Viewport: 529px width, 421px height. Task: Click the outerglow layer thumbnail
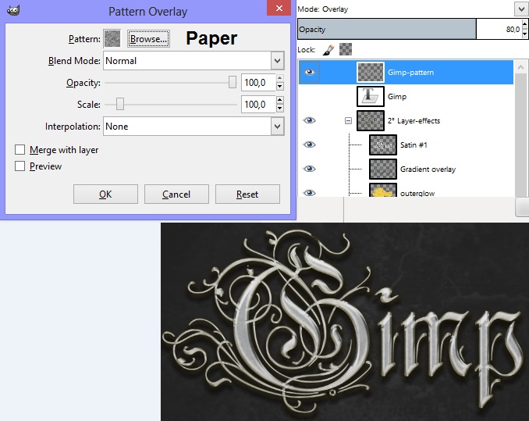[382, 191]
